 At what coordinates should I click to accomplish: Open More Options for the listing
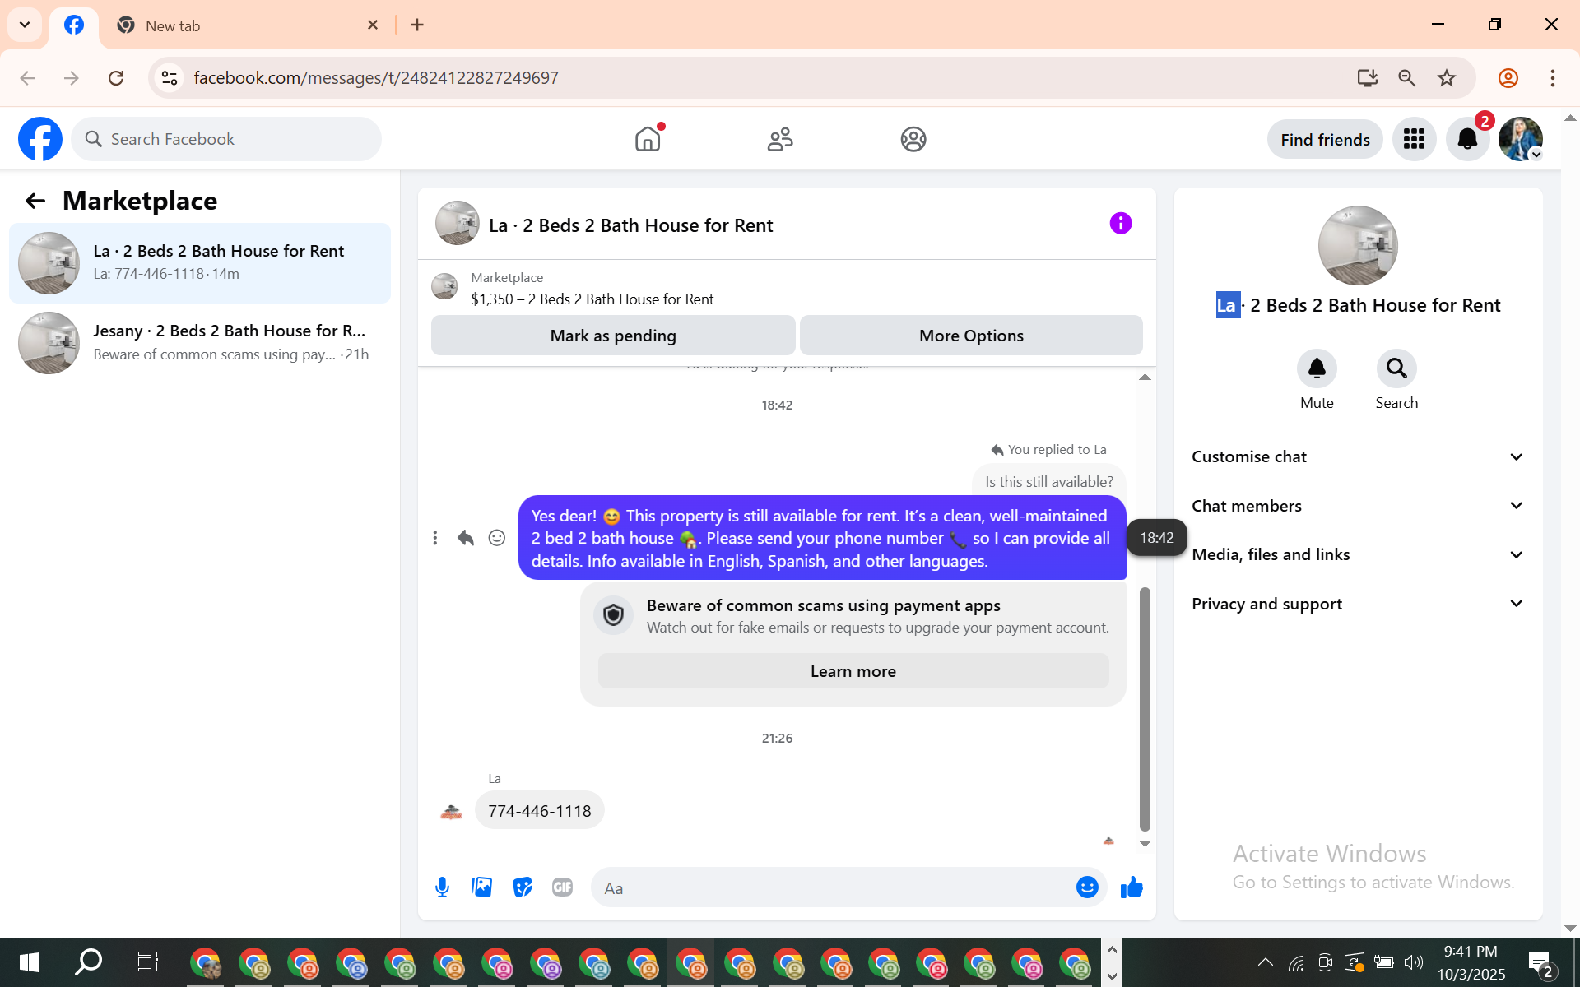point(971,336)
